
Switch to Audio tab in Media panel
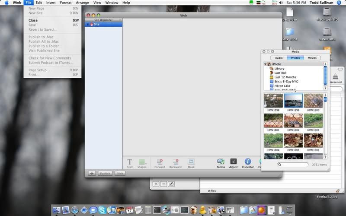tap(279, 58)
